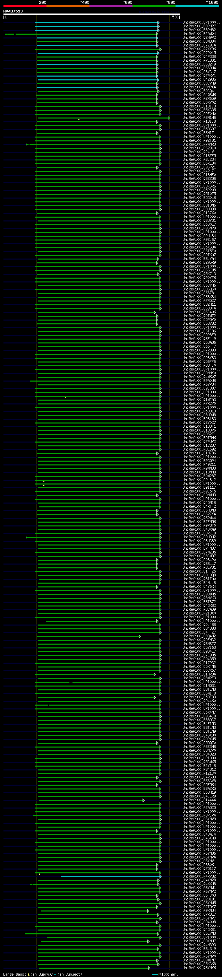Open hit UniRef100_A8N1H6
222x977 pixels.
pyautogui.click(x=199, y=117)
